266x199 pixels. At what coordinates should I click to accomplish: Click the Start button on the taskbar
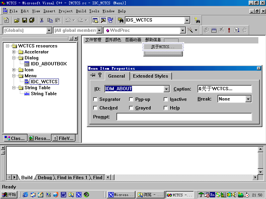pos(9,195)
